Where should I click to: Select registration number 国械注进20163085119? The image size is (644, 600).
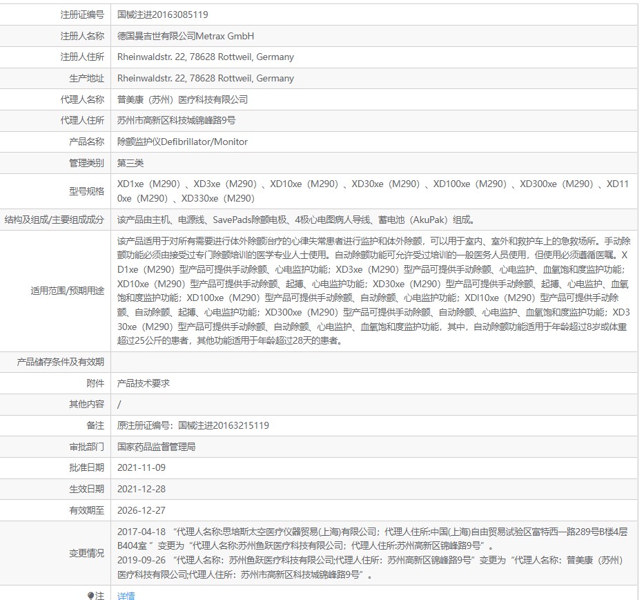click(163, 14)
